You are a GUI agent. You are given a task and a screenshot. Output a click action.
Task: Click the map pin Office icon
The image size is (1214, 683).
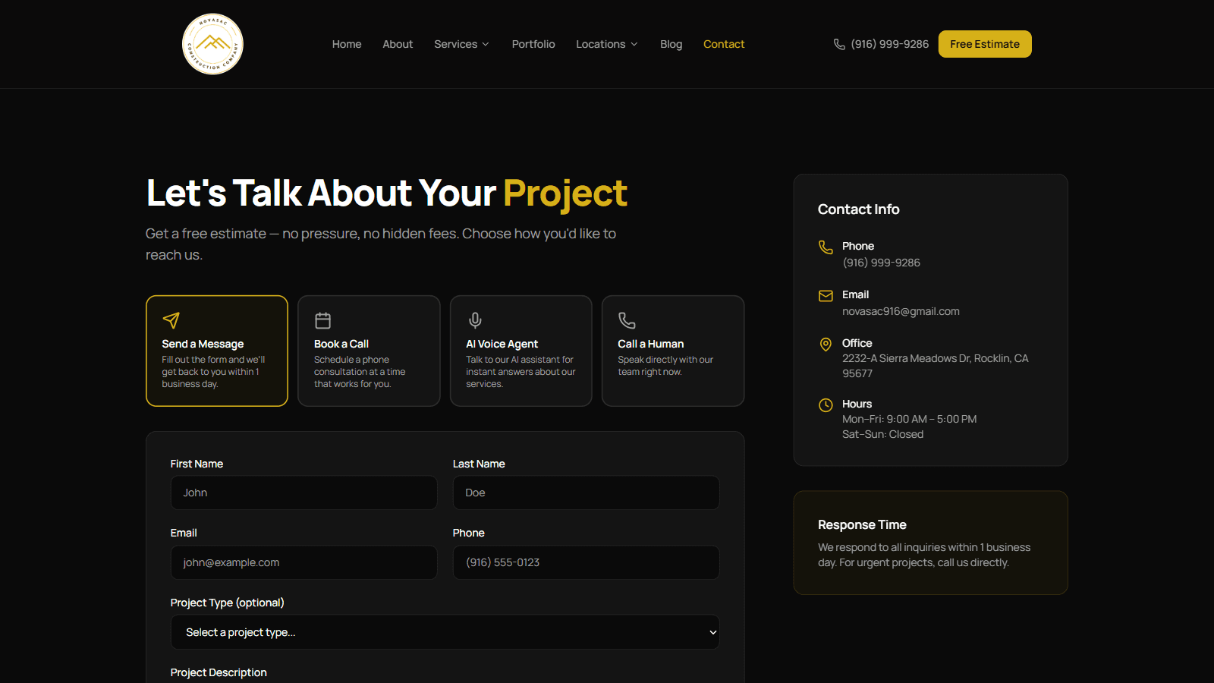tap(826, 345)
